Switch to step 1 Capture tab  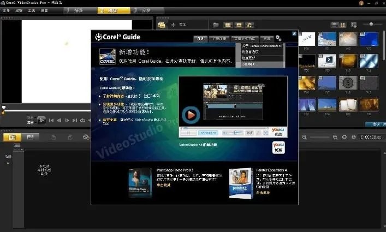point(80,10)
